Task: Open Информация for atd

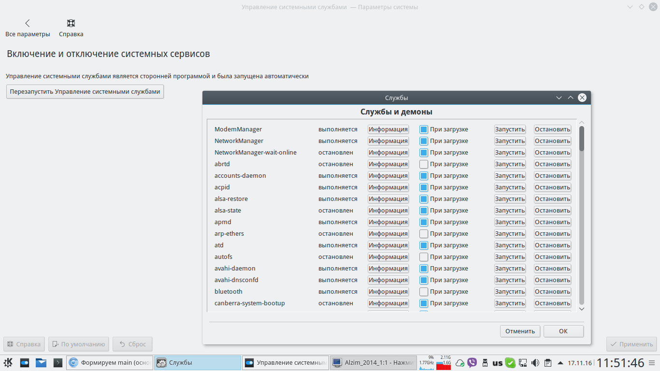Action: tap(388, 245)
